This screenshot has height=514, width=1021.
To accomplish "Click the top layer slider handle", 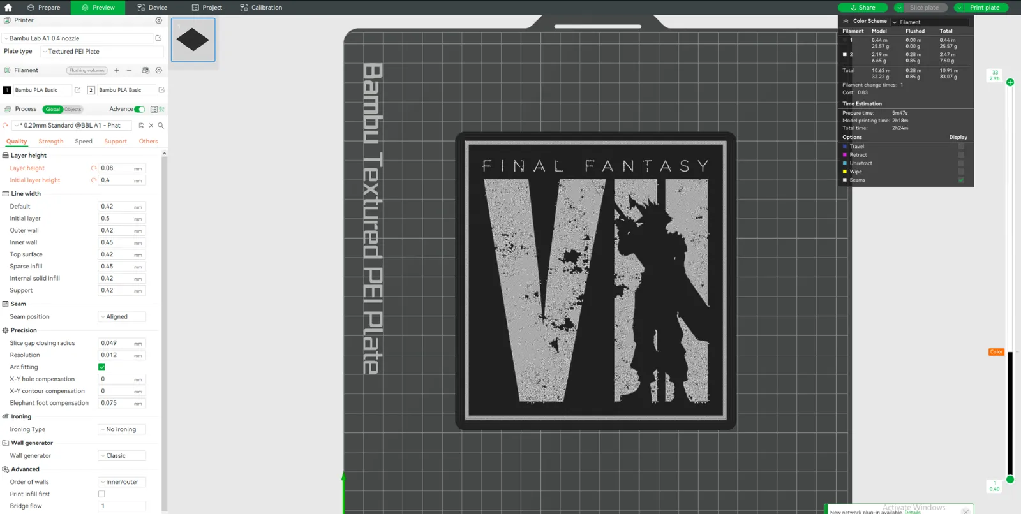I will (1010, 82).
